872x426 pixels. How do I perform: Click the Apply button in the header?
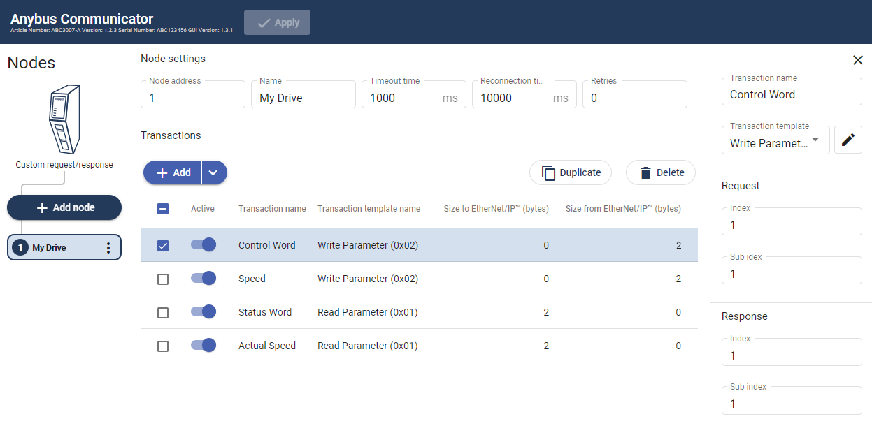pyautogui.click(x=277, y=22)
